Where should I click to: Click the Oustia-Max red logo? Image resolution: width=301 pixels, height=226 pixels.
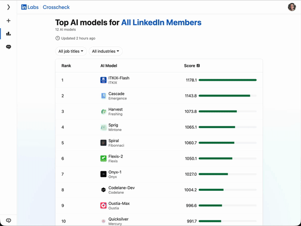tap(103, 205)
